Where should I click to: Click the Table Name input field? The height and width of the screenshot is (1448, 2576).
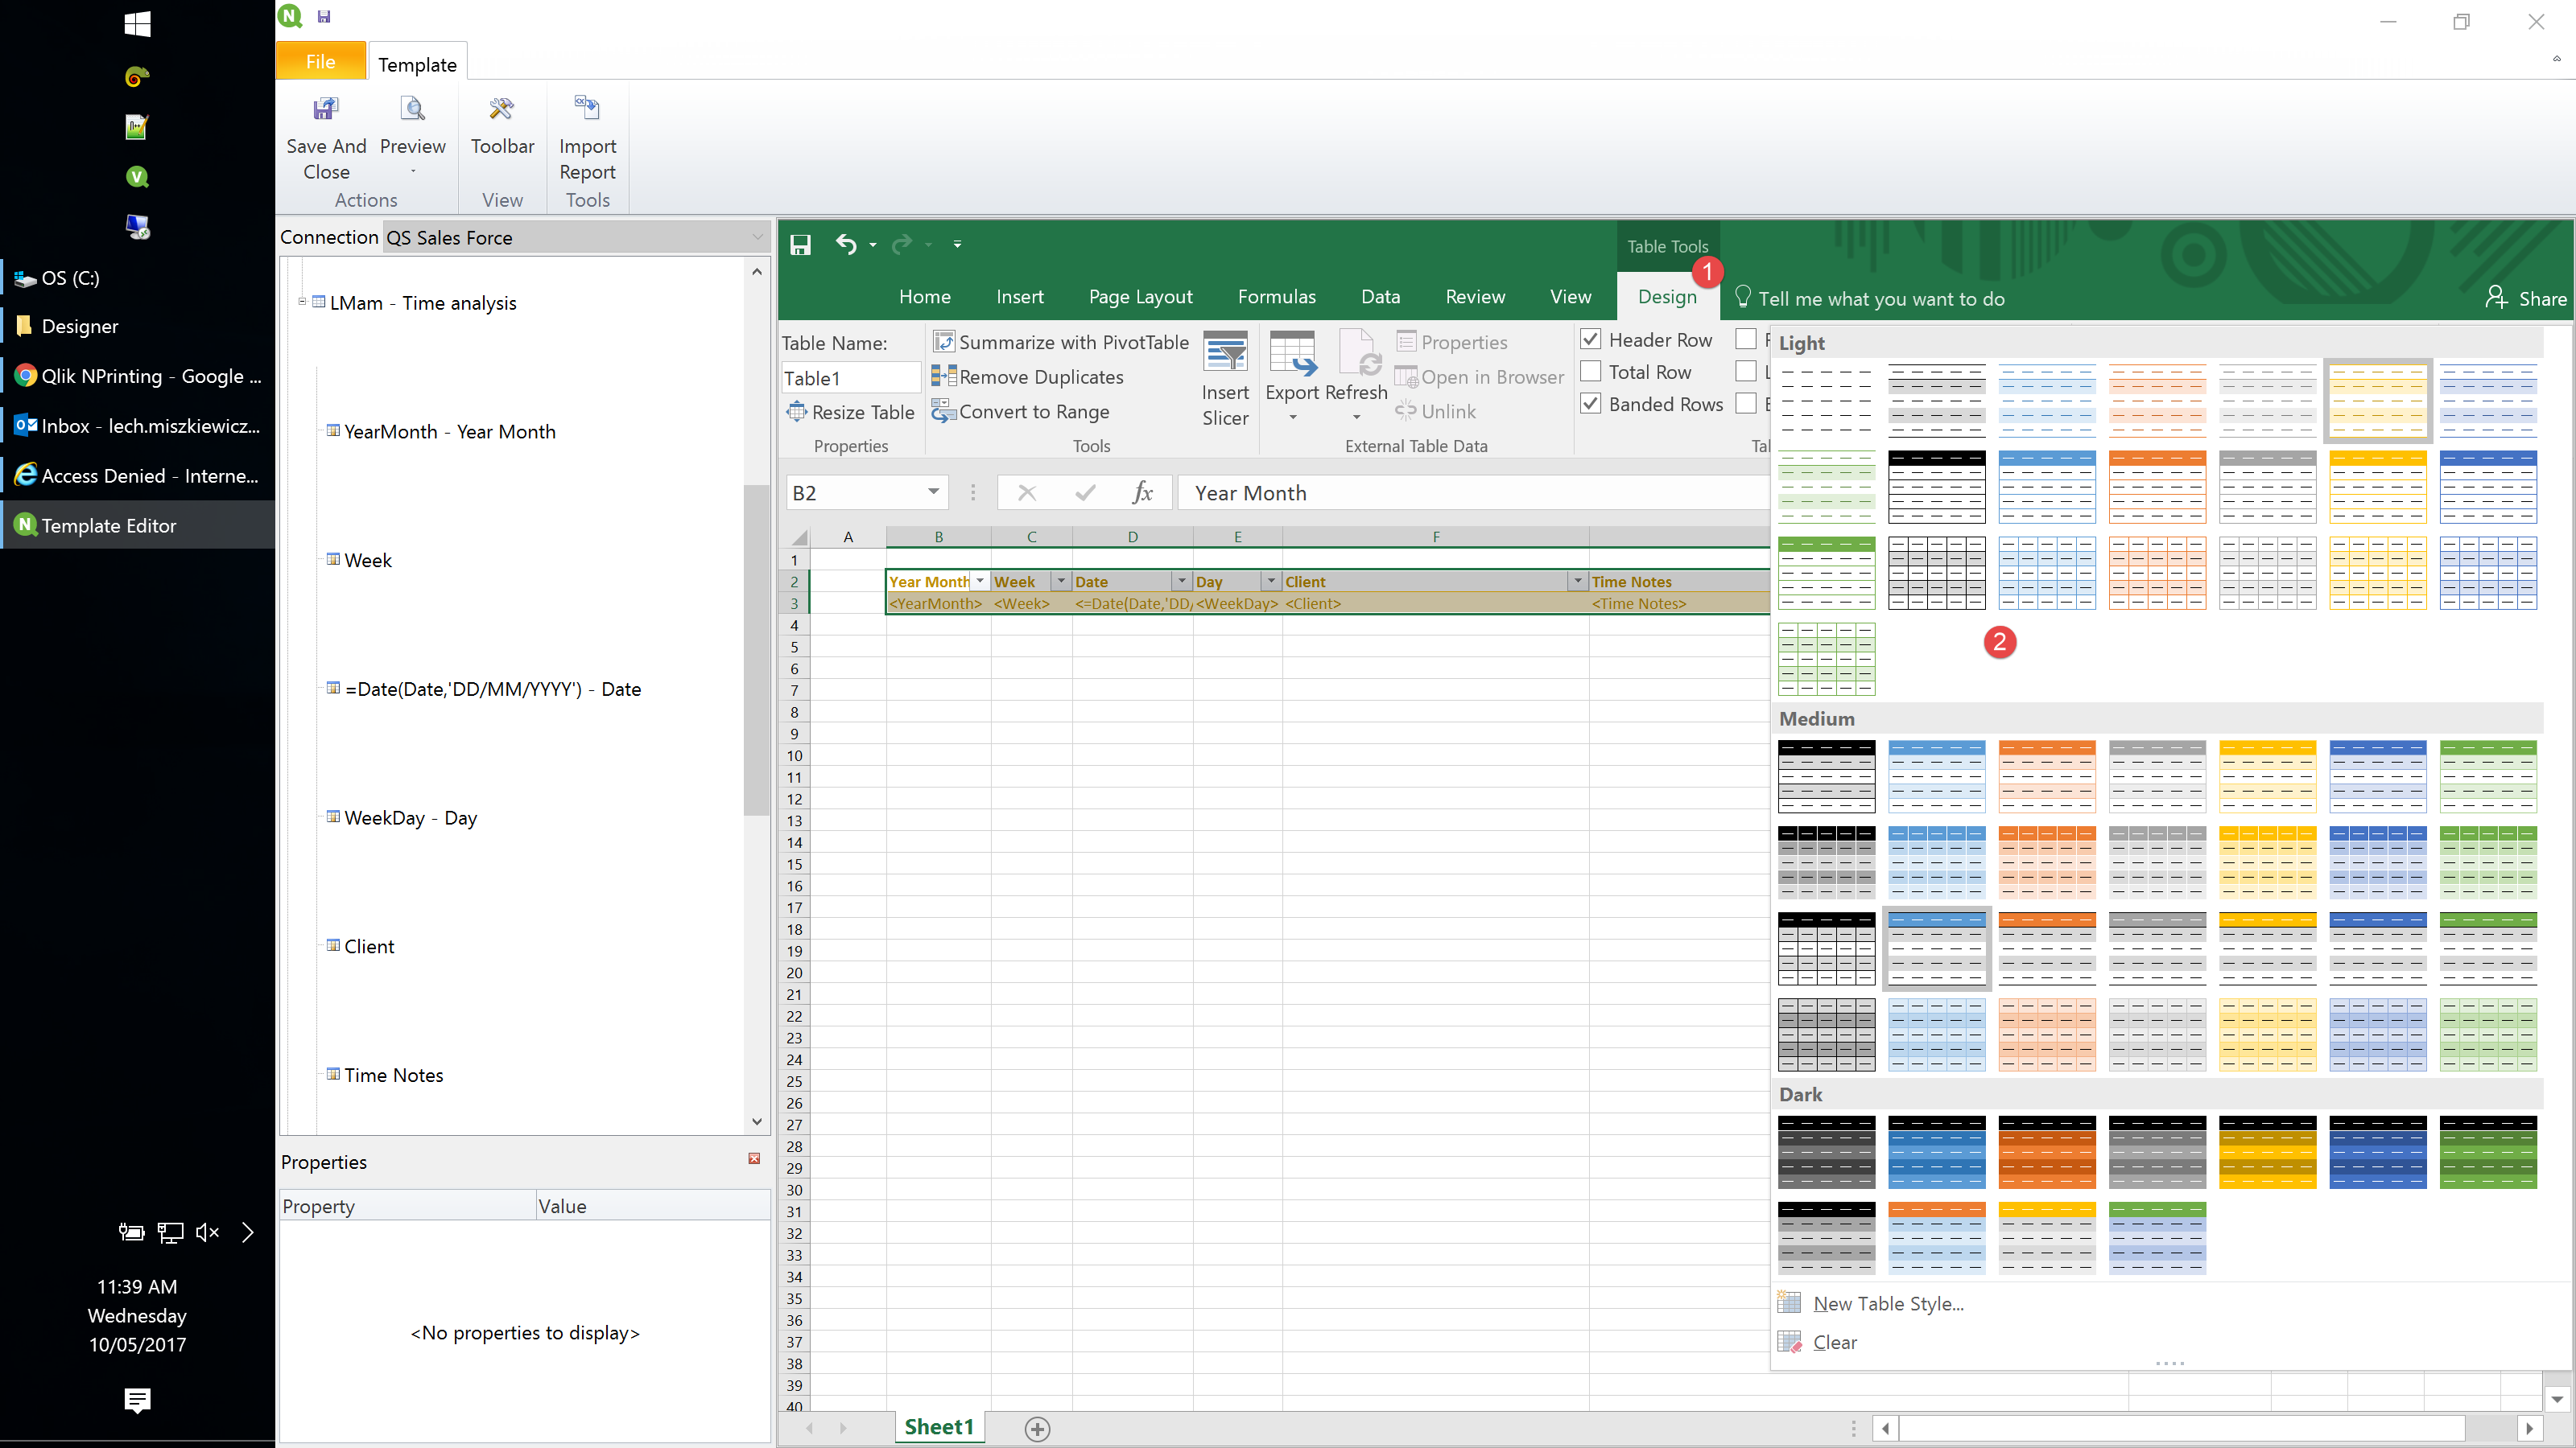click(x=849, y=378)
